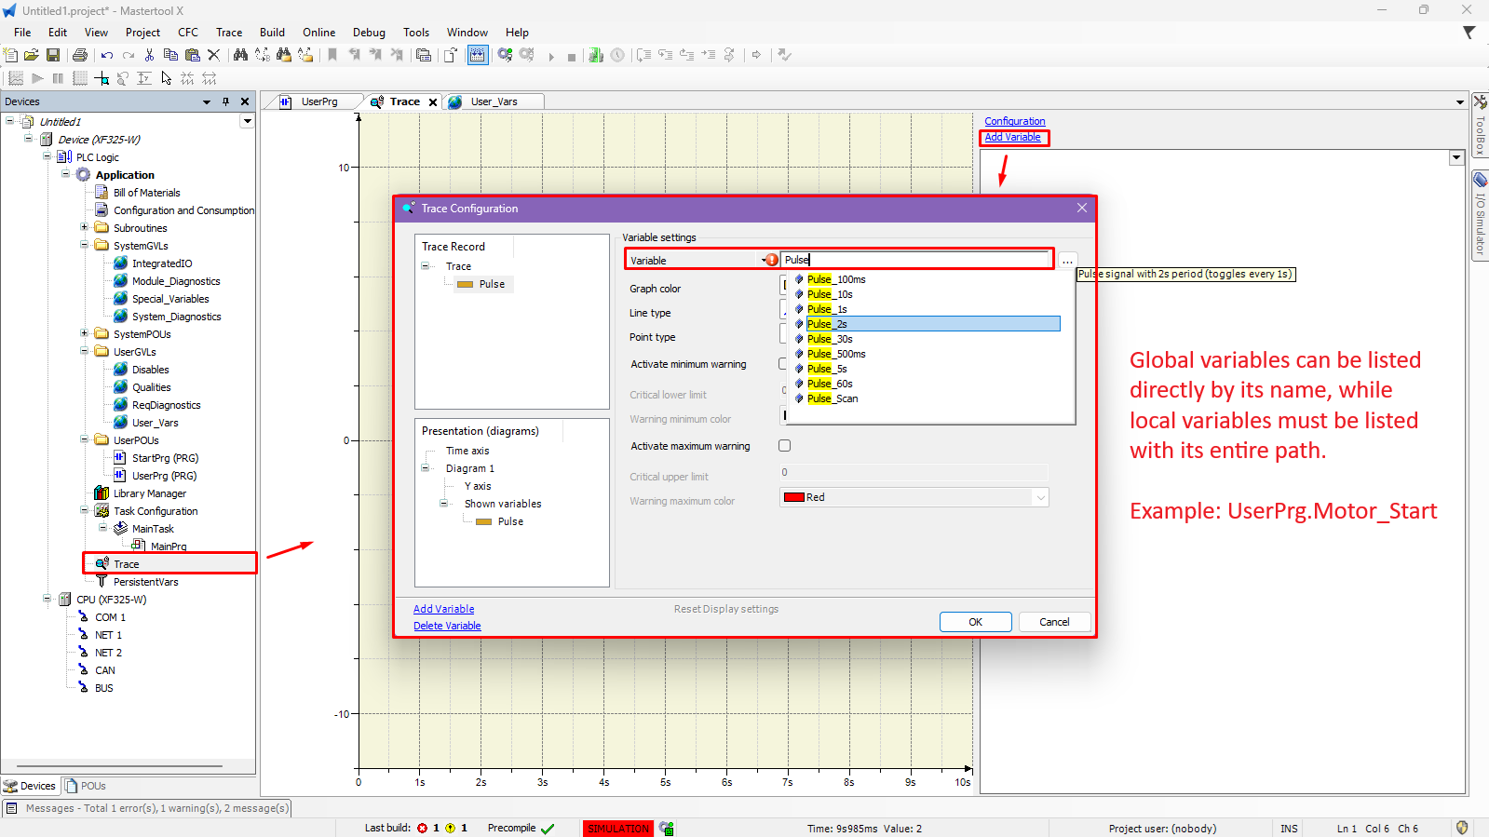This screenshot has height=837, width=1489.
Task: Switch to the User_Vars tab
Action: click(494, 101)
